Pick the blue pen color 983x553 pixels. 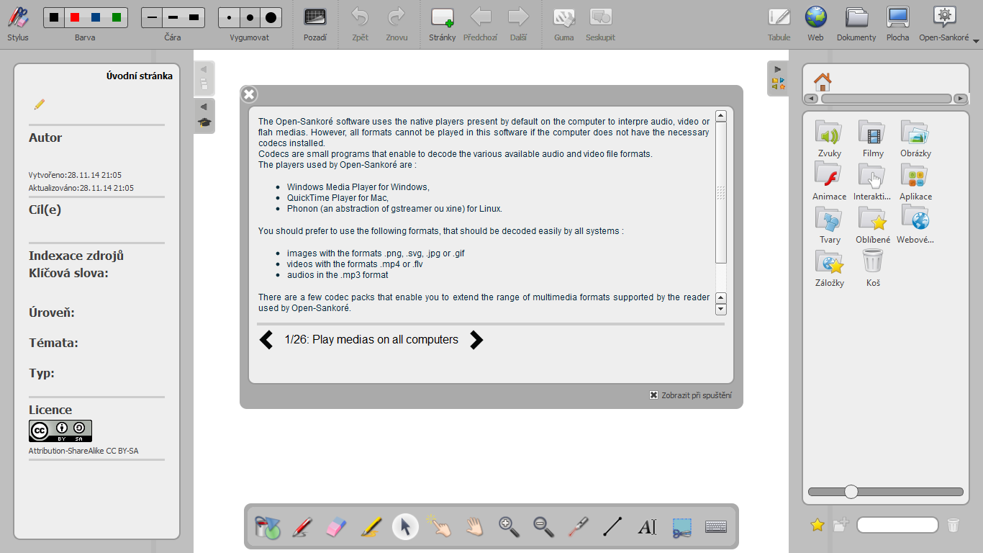(x=96, y=17)
